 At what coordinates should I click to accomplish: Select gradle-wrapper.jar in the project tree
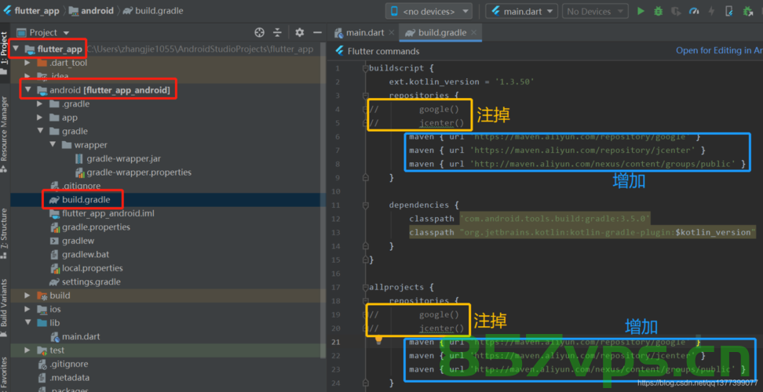point(123,159)
